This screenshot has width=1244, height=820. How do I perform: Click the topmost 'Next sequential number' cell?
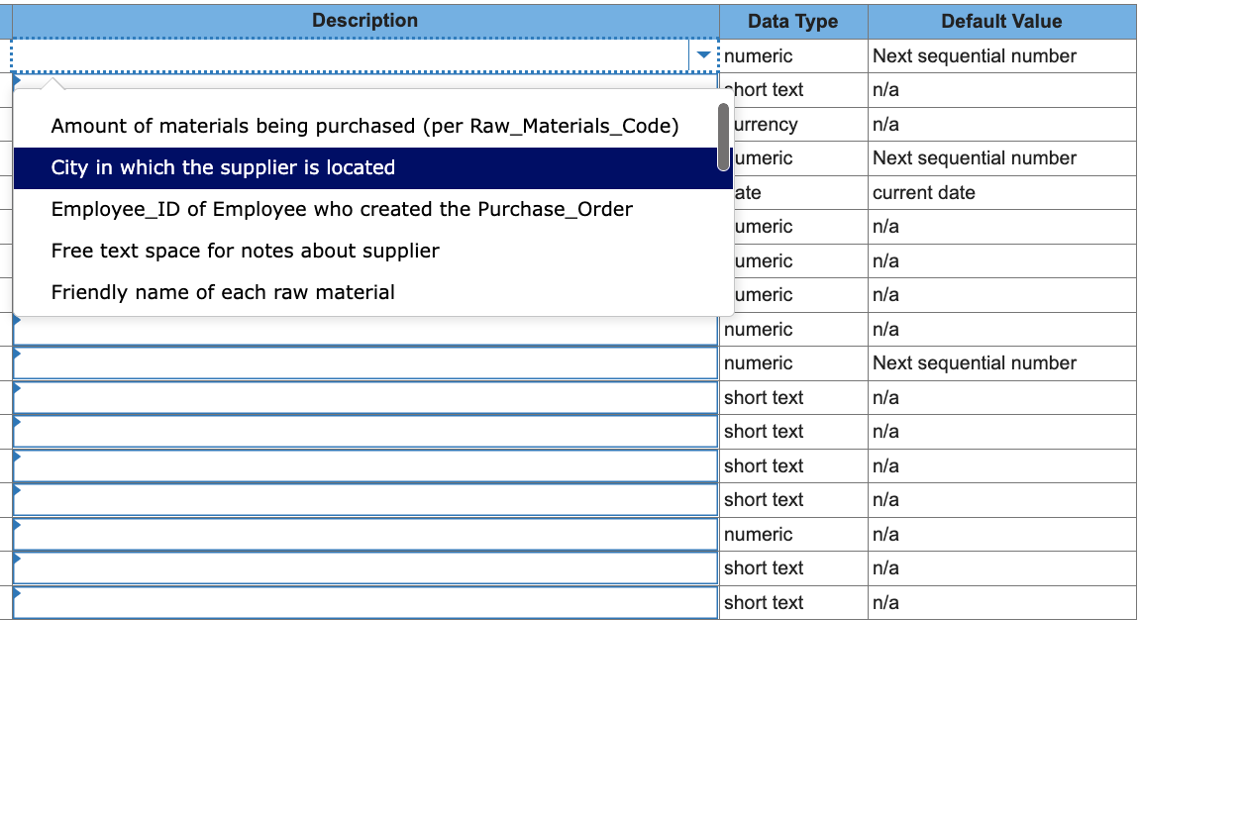(x=974, y=55)
